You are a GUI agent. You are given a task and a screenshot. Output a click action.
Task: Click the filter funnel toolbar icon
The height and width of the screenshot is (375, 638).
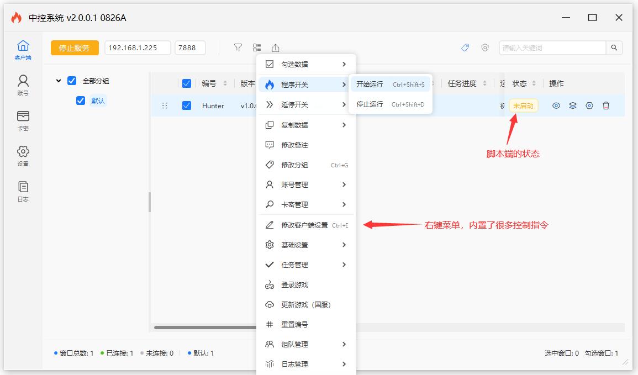pos(238,48)
